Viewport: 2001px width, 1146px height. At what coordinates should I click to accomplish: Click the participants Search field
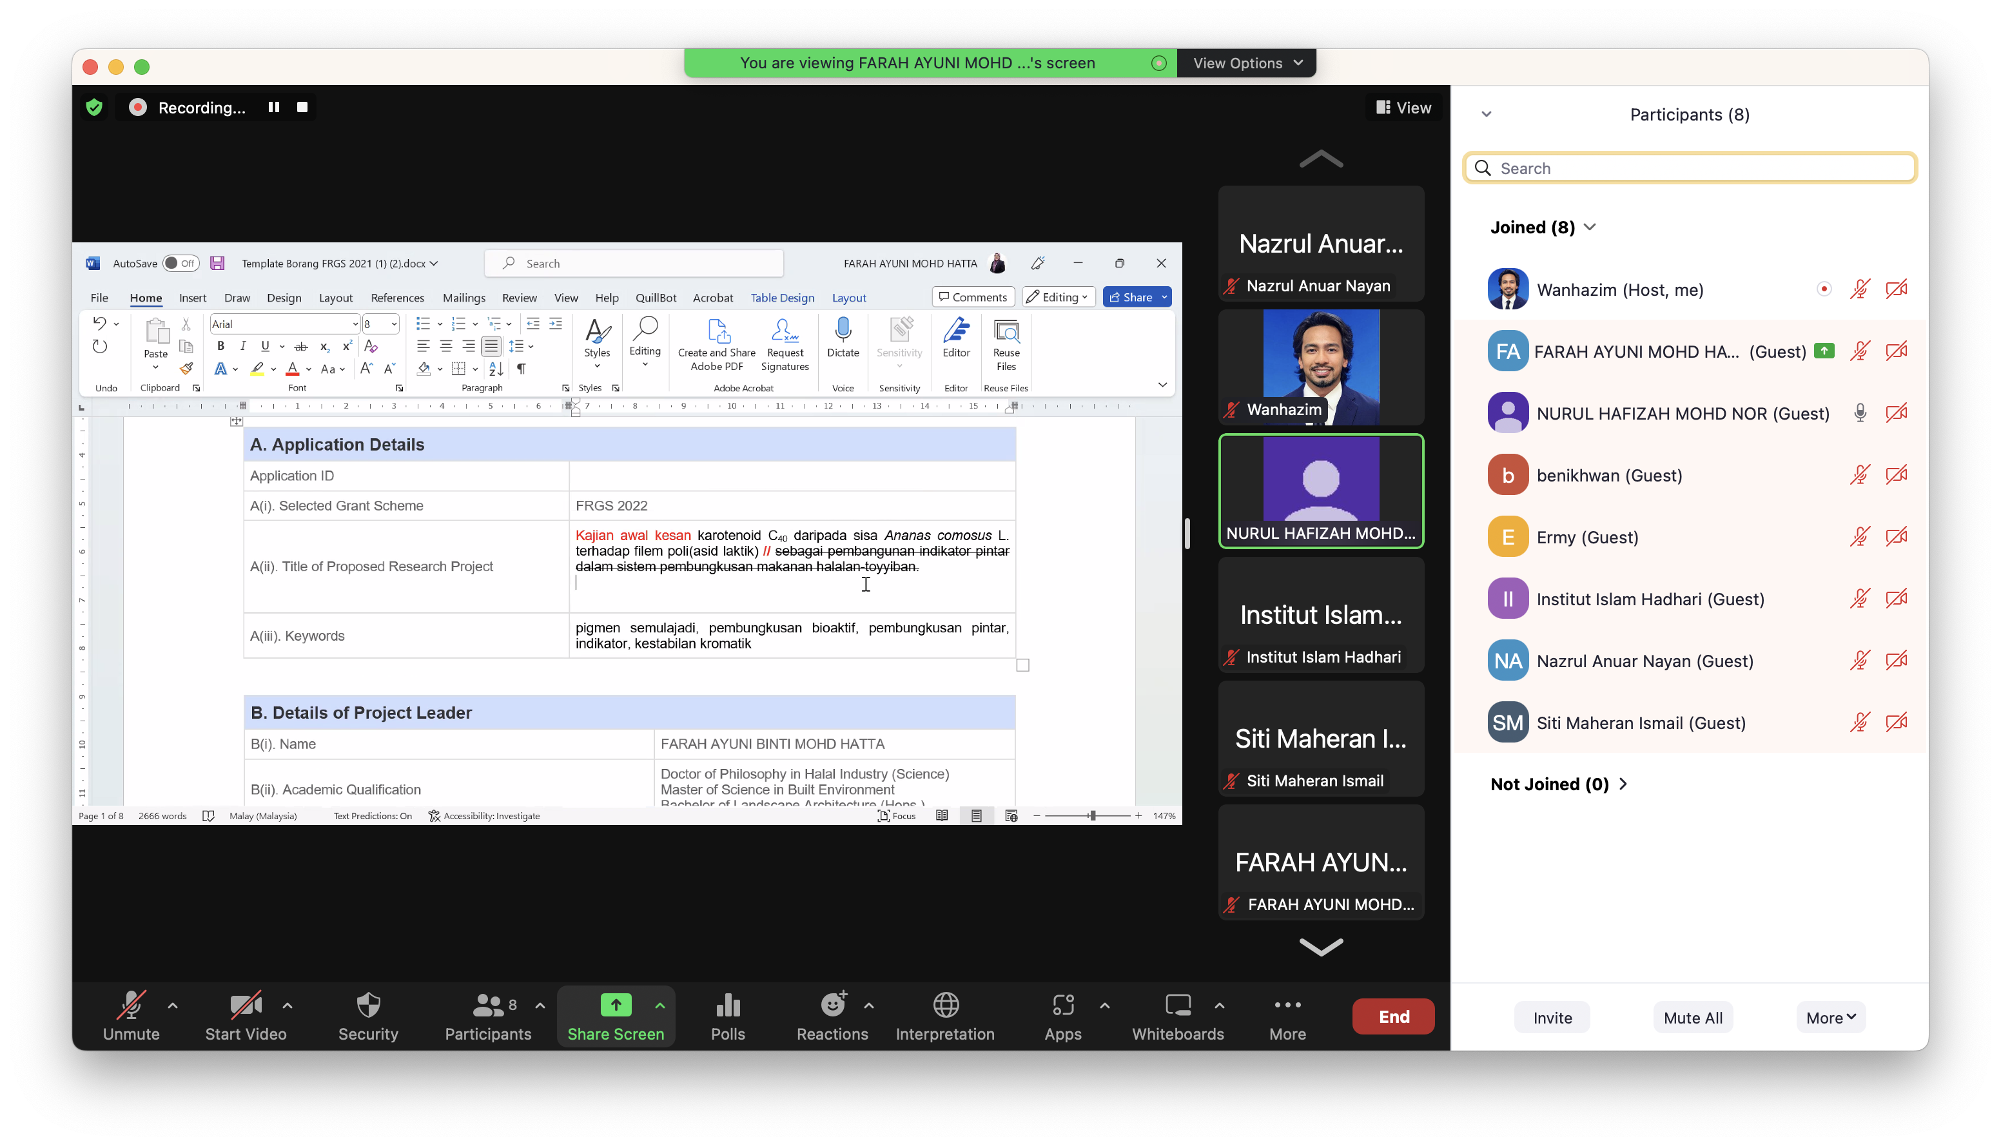click(x=1701, y=168)
